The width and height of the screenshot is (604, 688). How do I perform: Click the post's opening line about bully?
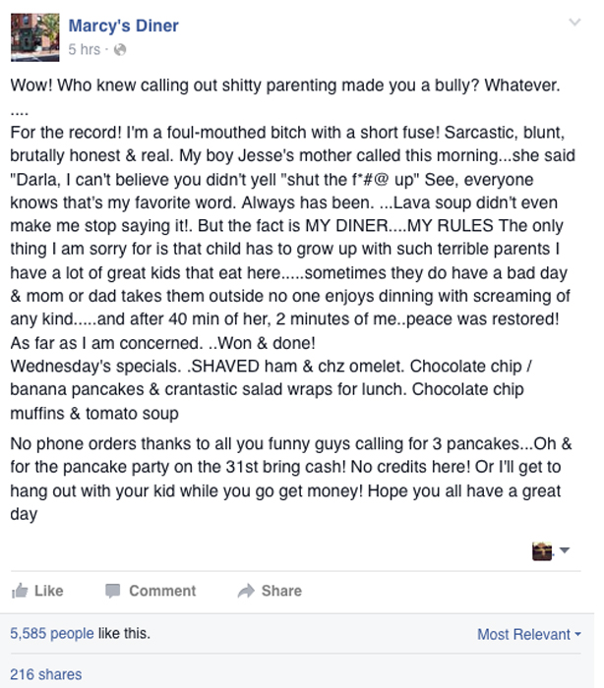[285, 86]
